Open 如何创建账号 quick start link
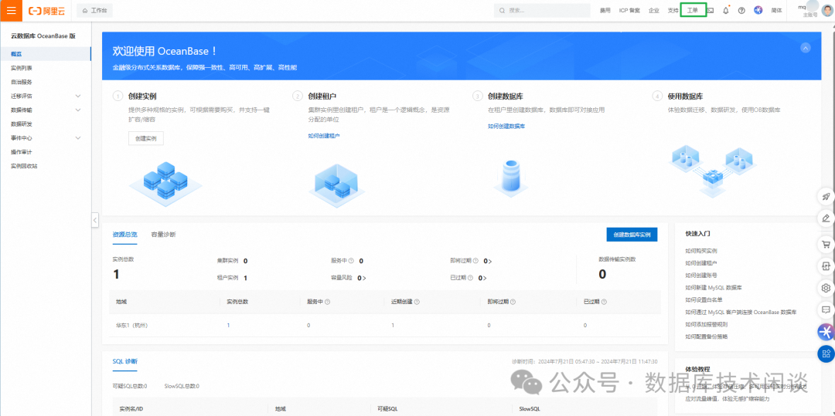The image size is (835, 416). tap(700, 276)
